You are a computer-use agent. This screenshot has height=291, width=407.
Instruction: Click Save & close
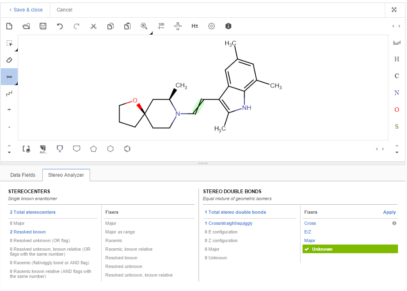(x=26, y=10)
